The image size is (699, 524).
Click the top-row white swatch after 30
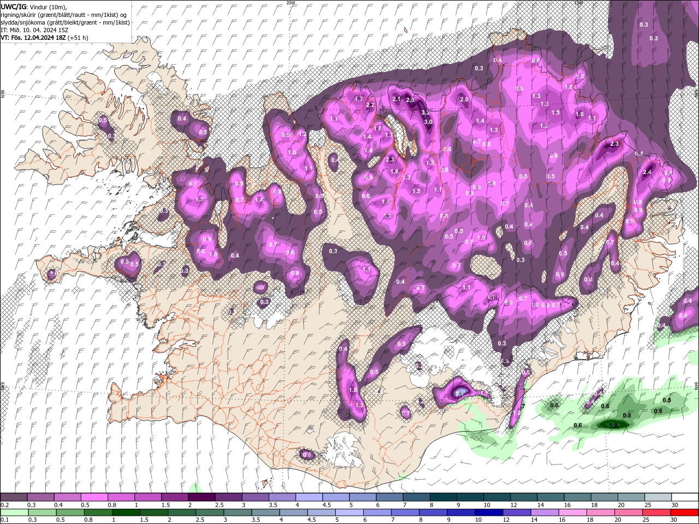click(684, 497)
